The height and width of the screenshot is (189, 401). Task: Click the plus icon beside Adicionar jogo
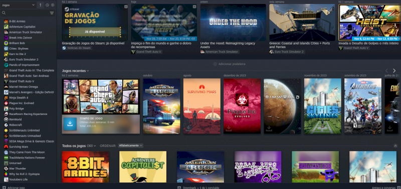point(4,187)
